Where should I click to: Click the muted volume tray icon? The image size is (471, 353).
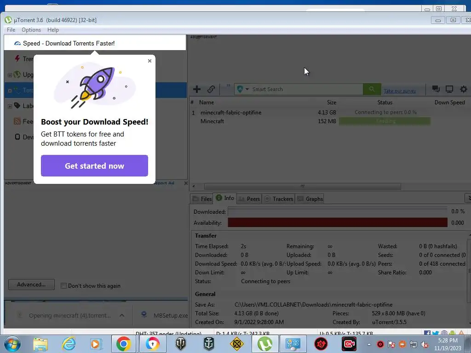(x=425, y=344)
